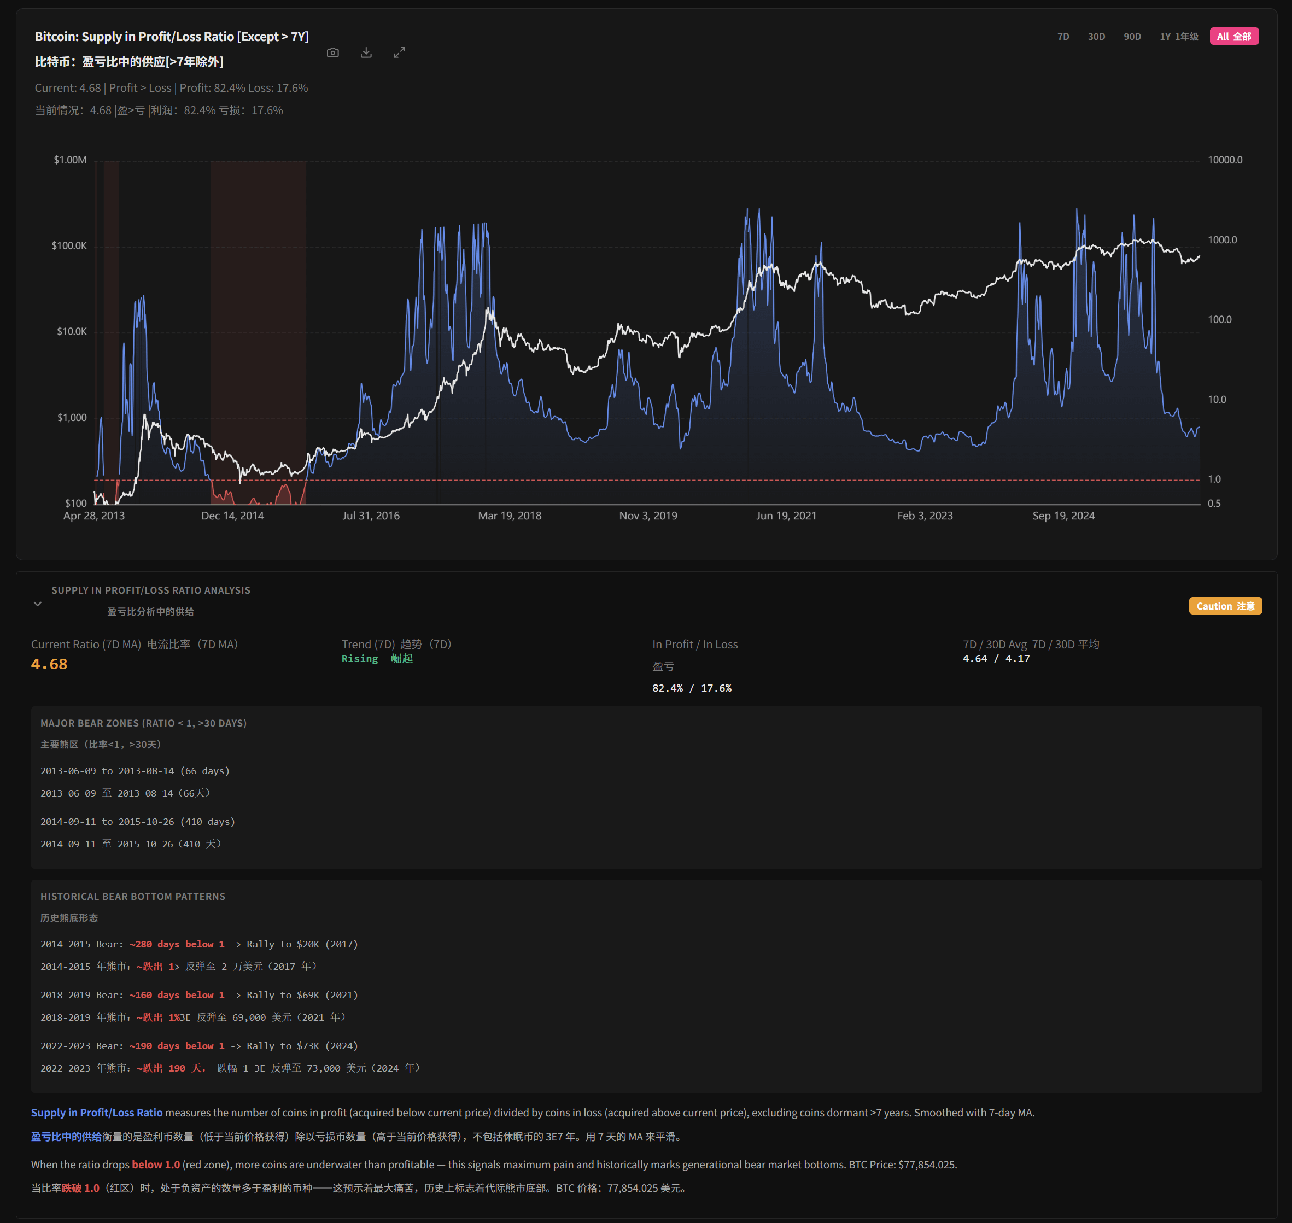The width and height of the screenshot is (1292, 1223).
Task: Click the Feb 3, 2023 x-axis label
Action: tap(925, 516)
